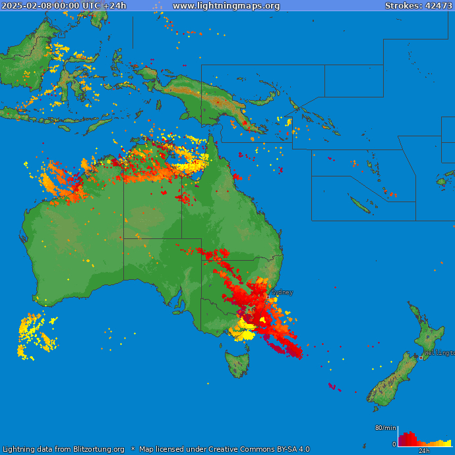455x455 pixels.
Task: Click the www.lightningmaps.org header link
Action: (226, 6)
